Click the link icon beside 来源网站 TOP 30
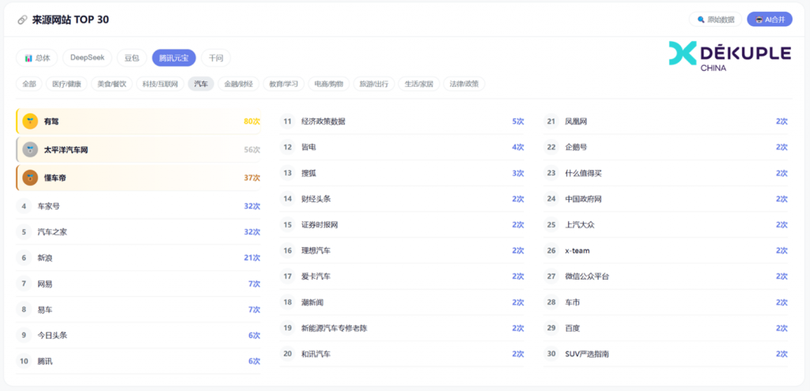 click(21, 20)
